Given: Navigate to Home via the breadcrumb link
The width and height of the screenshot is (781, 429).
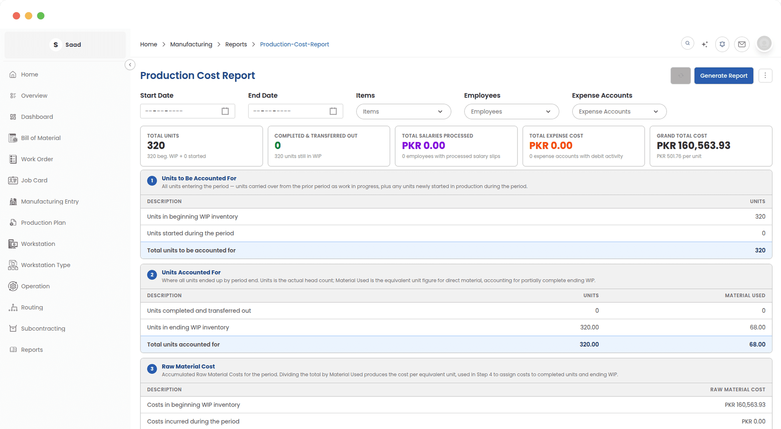Looking at the screenshot, I should [148, 44].
